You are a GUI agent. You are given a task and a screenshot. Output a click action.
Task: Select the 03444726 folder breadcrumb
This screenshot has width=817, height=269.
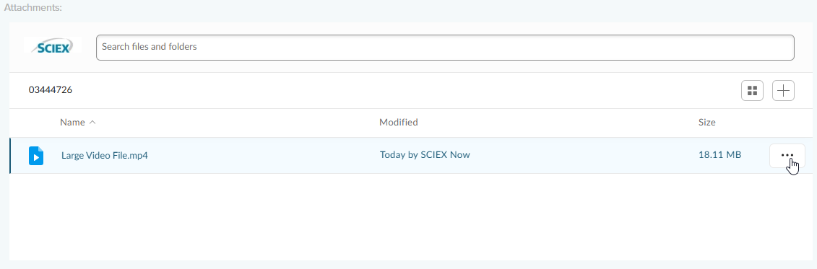[51, 90]
